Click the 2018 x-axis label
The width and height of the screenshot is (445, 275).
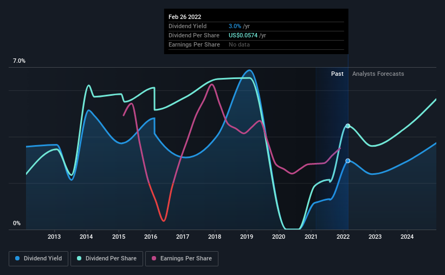215,237
